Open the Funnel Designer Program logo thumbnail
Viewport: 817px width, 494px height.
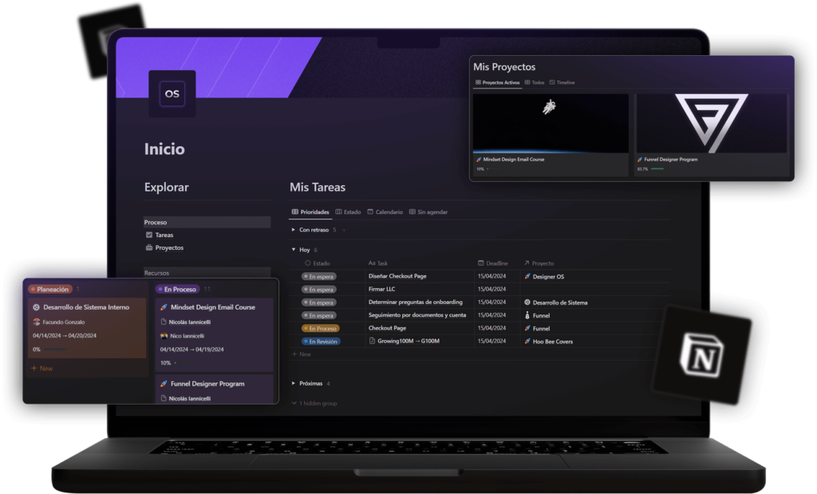point(712,123)
